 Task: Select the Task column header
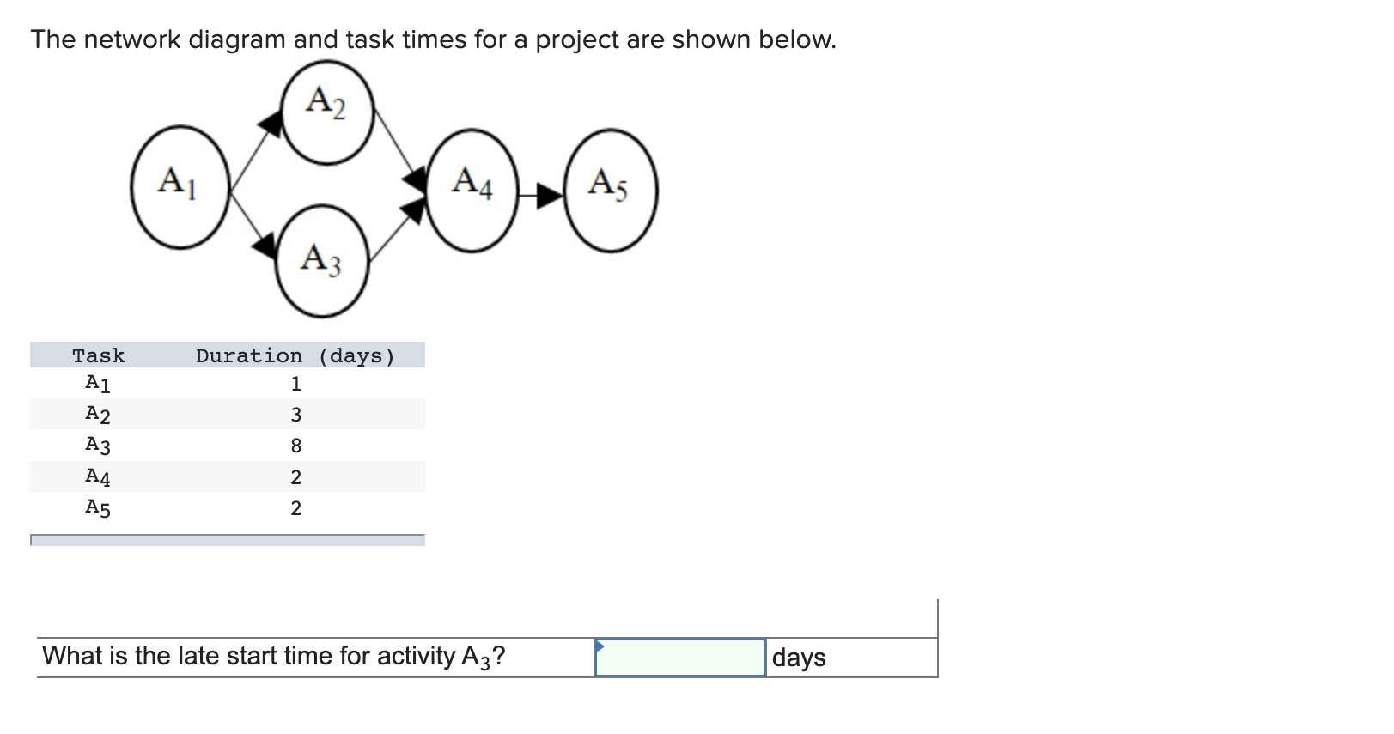tap(98, 355)
